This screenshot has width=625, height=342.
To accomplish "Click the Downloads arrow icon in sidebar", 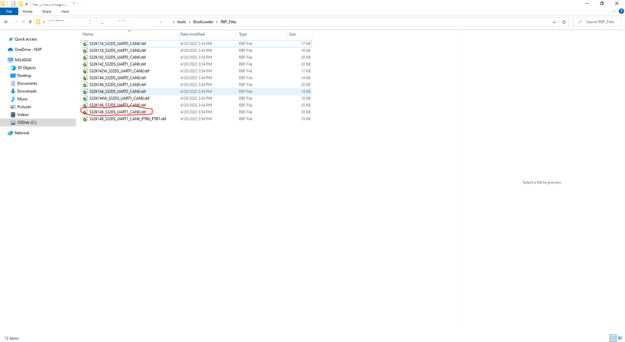I will click(13, 91).
